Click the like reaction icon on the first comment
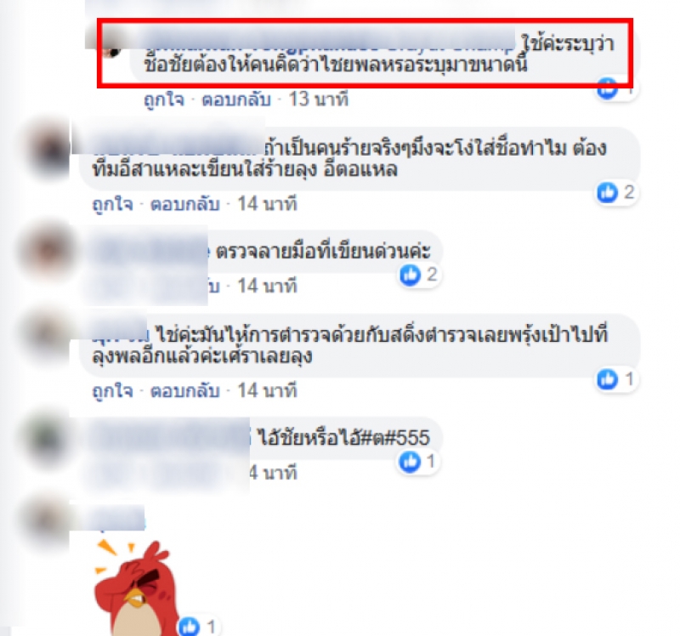Screen dimensions: 680x636 click(x=607, y=89)
